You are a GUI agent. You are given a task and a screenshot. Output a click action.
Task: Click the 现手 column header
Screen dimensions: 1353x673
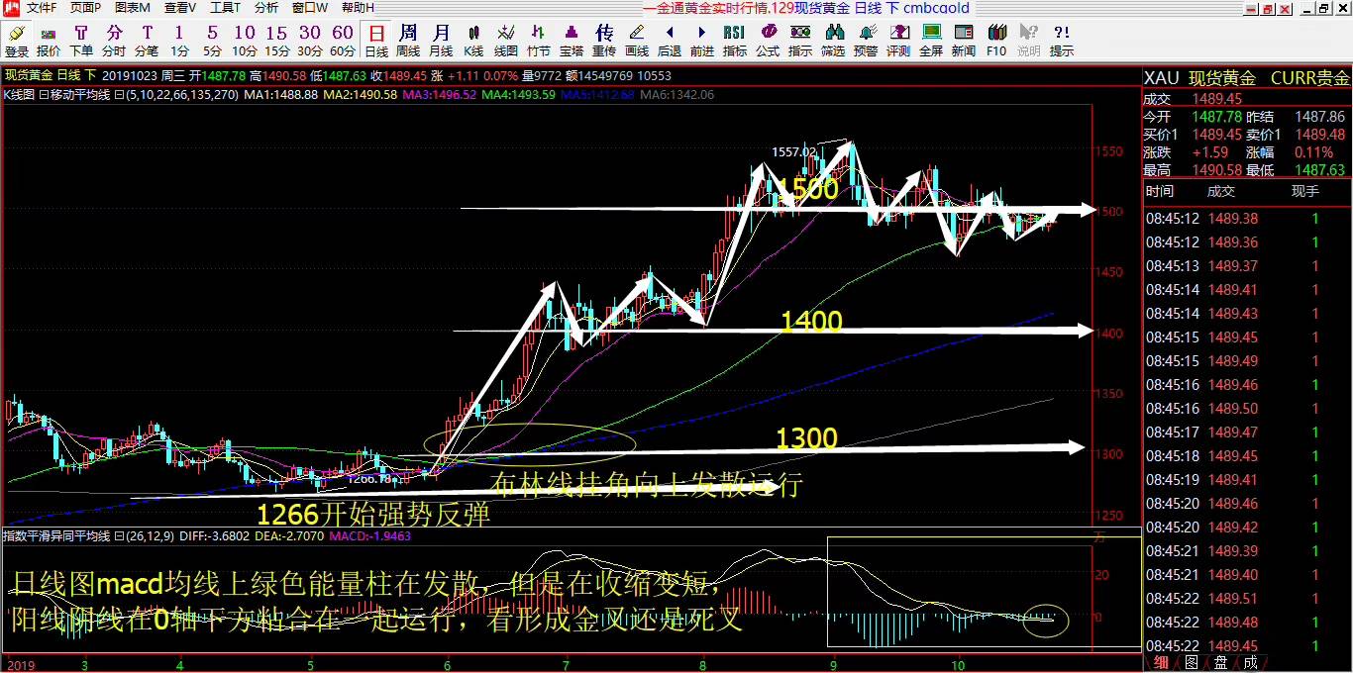tap(1304, 191)
